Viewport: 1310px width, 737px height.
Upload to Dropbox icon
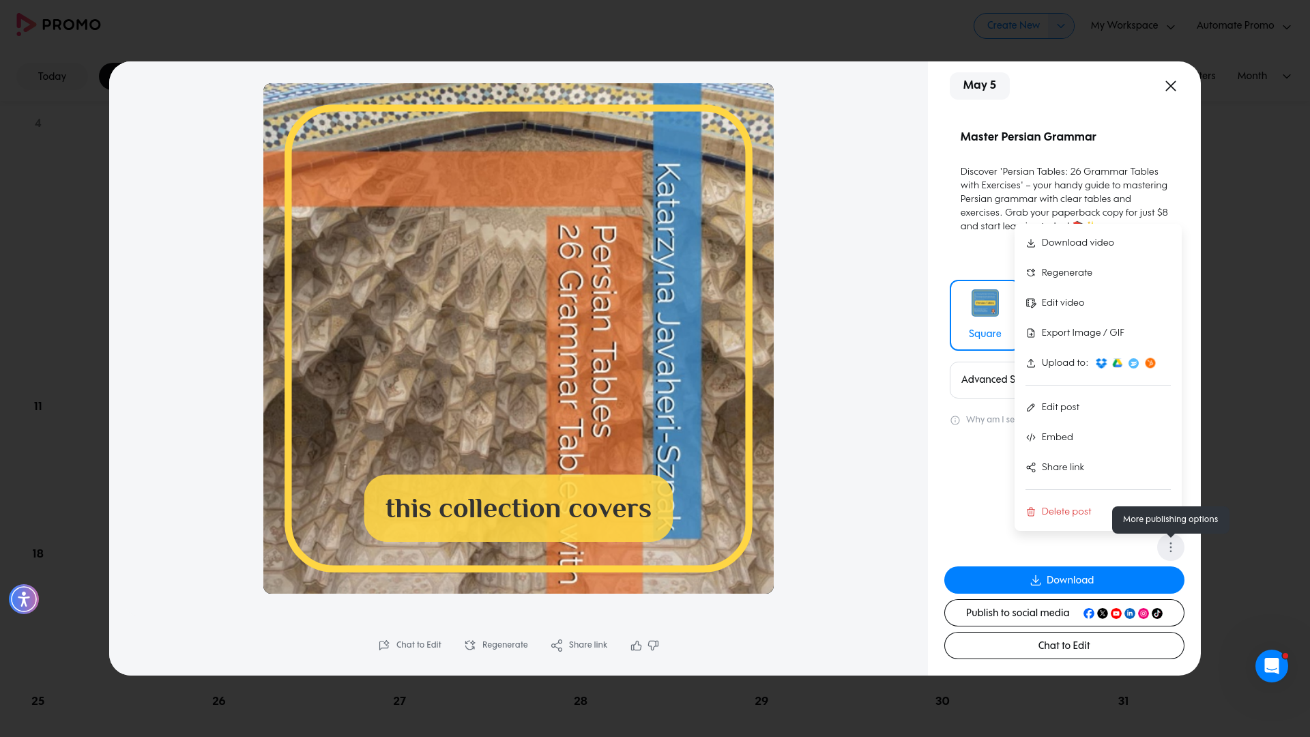click(1101, 363)
